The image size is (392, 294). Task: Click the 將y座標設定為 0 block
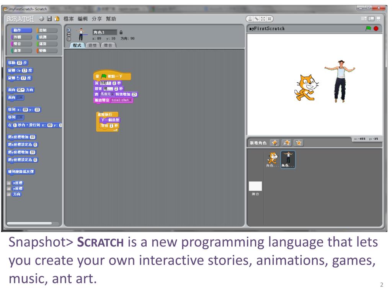[23, 160]
